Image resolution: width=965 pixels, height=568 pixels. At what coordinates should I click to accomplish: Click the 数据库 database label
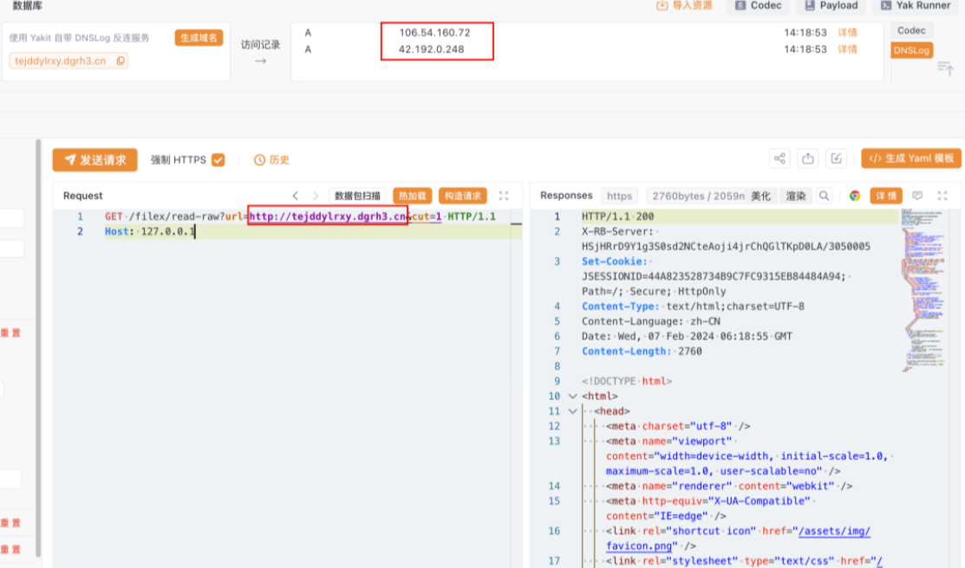(28, 5)
